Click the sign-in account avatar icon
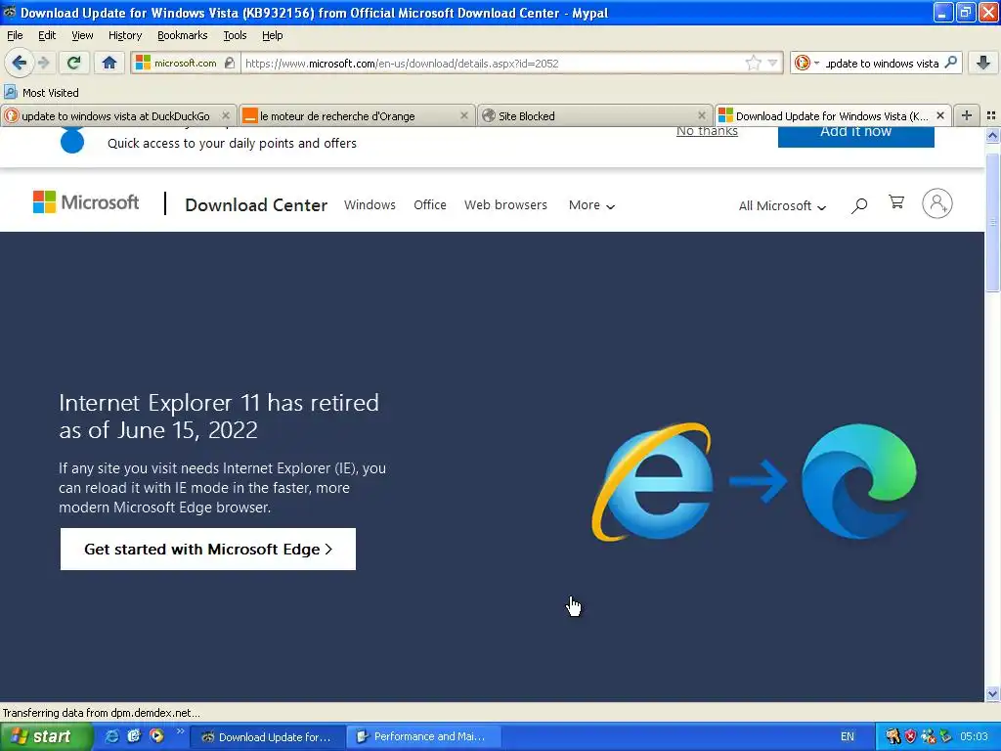Viewport: 1001px width, 751px height. click(937, 203)
